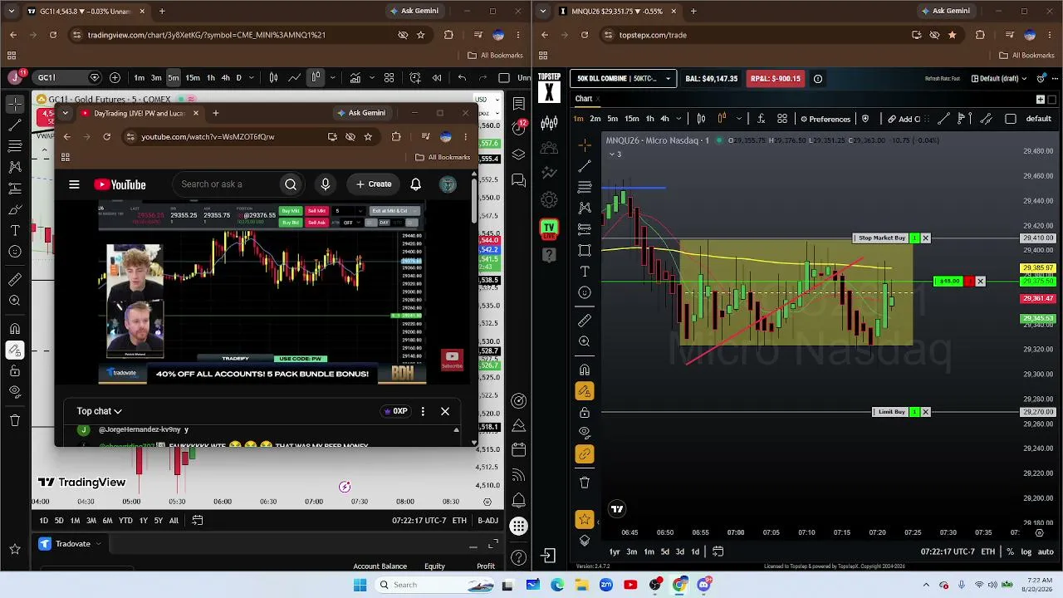Open YouTube notifications bell
Image resolution: width=1063 pixels, height=598 pixels.
415,184
